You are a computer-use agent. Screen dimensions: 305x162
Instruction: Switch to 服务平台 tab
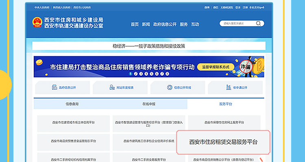click(226, 104)
